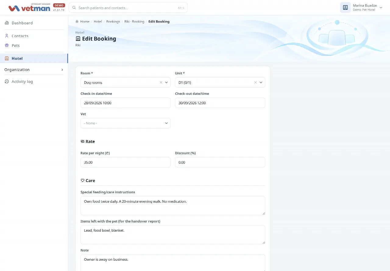
Task: Click the Contacts person icon
Action: (7, 36)
